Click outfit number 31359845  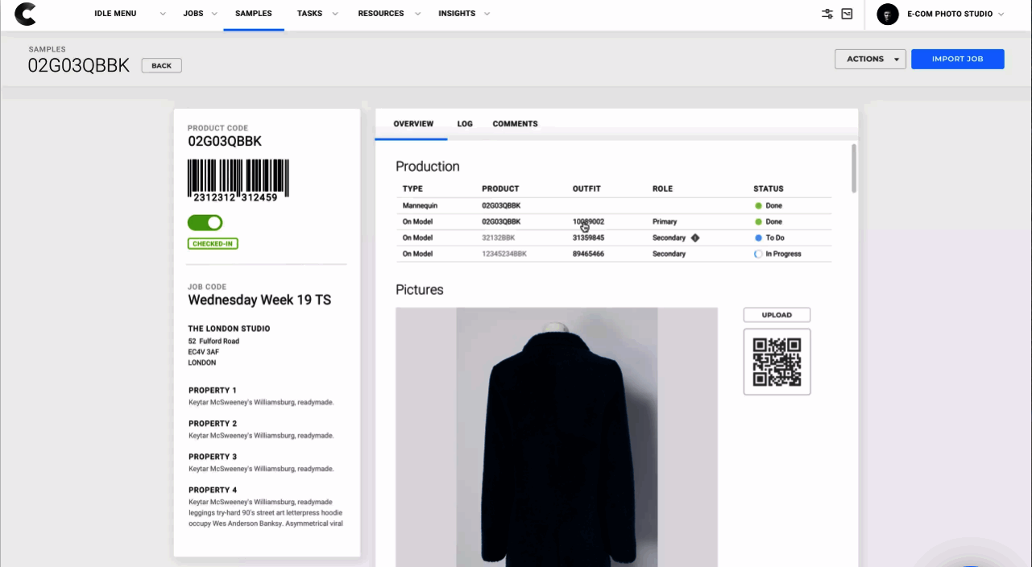[588, 238]
